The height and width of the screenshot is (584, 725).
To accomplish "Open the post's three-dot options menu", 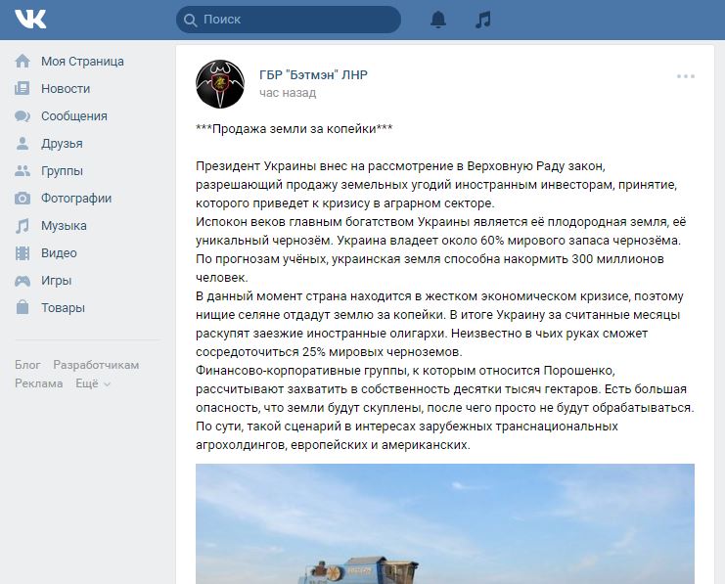I will pyautogui.click(x=686, y=76).
